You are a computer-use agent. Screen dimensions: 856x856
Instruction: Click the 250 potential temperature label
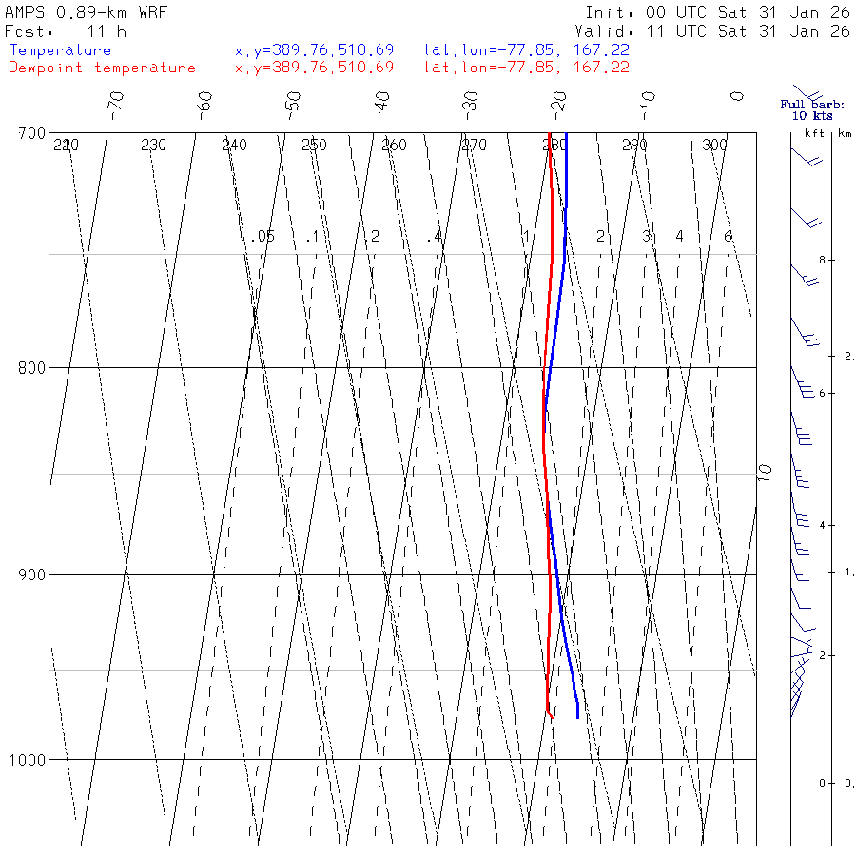tap(314, 145)
